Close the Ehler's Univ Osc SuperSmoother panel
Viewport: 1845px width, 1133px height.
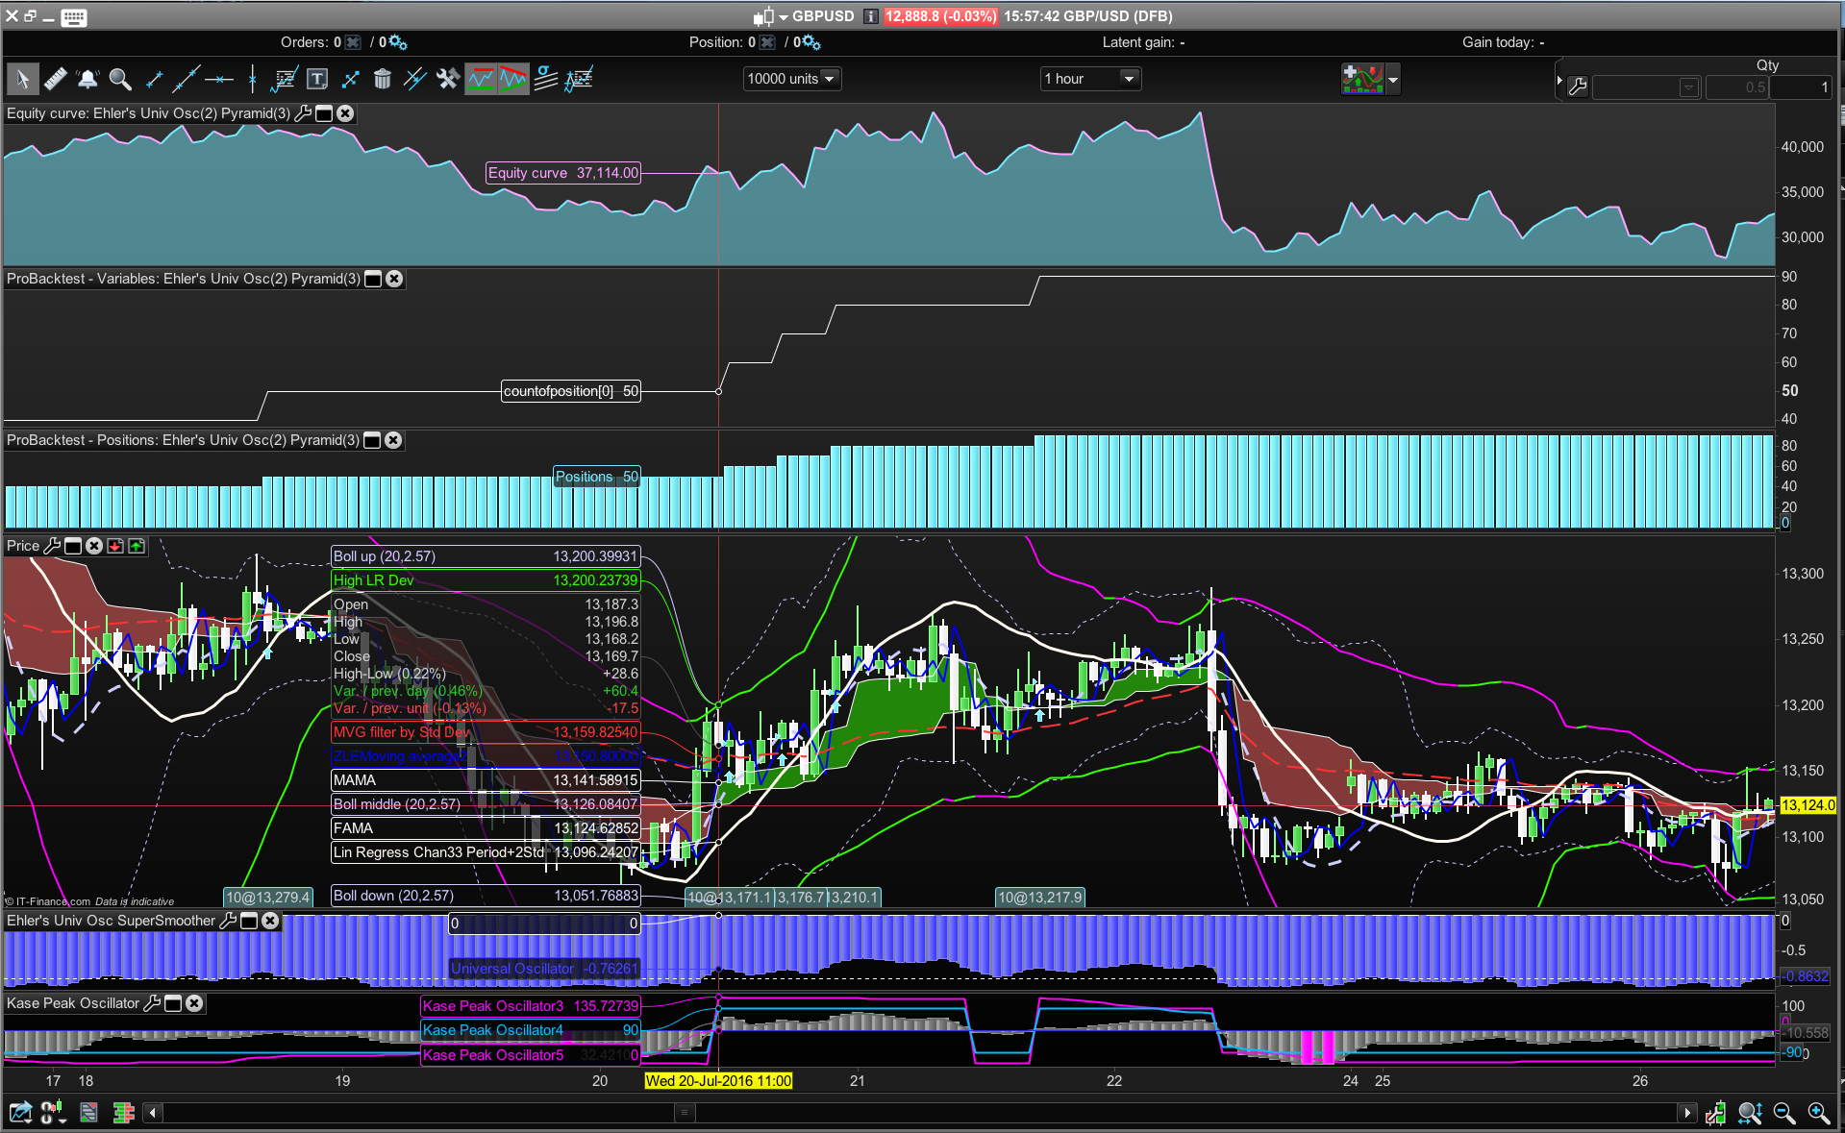click(270, 921)
